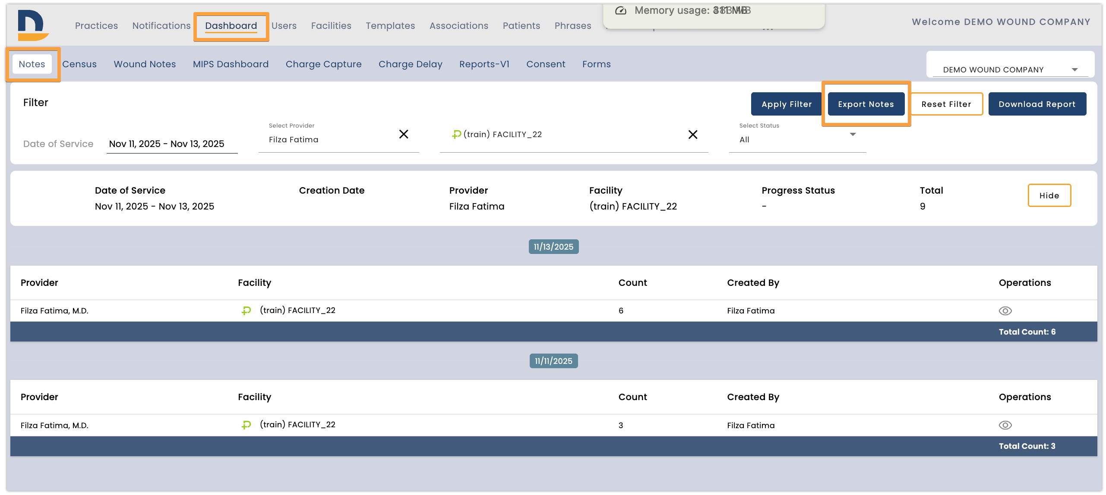Screen dimensions: 1106x495
Task: Click Created By 'Filza Fatima' in 11/11/2025 row
Action: click(x=751, y=426)
